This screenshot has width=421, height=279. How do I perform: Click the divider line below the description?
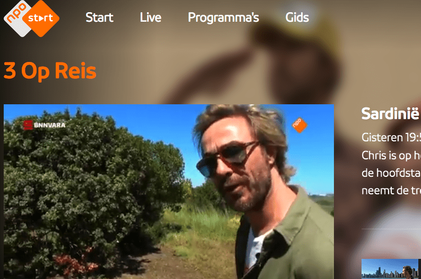click(391, 229)
